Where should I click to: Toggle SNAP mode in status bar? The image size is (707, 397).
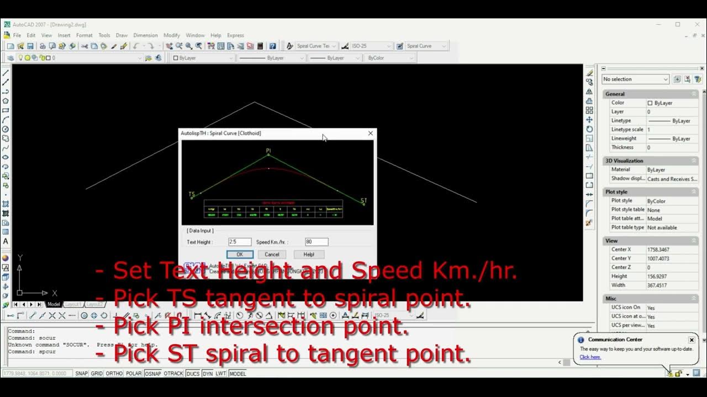(82, 373)
